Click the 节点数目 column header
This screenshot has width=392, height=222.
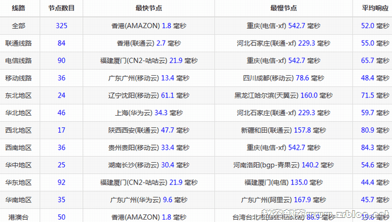coord(61,8)
